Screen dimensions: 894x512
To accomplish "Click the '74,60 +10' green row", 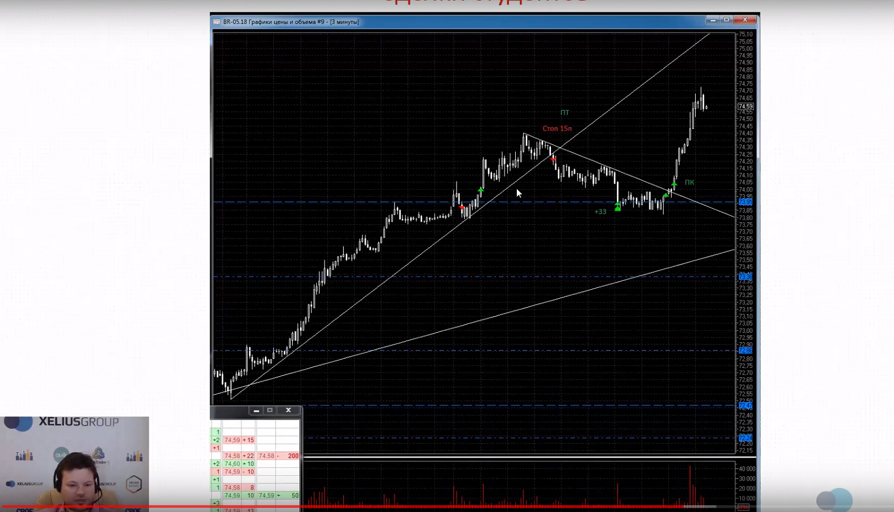I will 239,463.
